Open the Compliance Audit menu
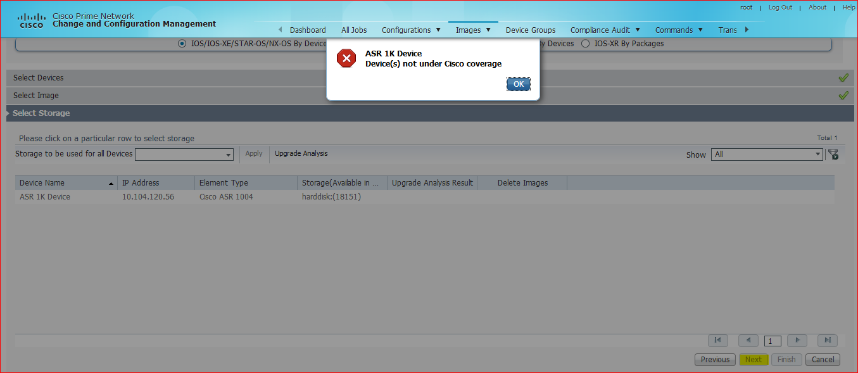Viewport: 858px width, 373px height. pyautogui.click(x=605, y=30)
